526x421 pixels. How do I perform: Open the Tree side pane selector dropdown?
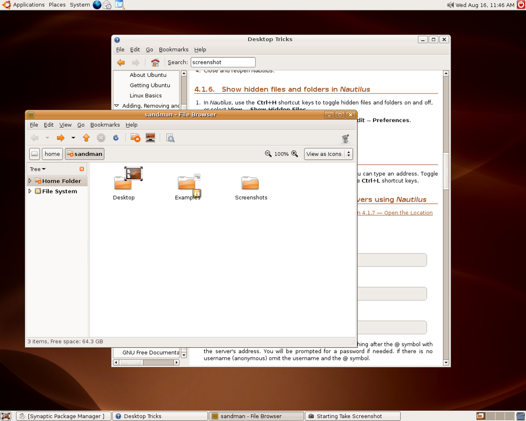(x=38, y=169)
